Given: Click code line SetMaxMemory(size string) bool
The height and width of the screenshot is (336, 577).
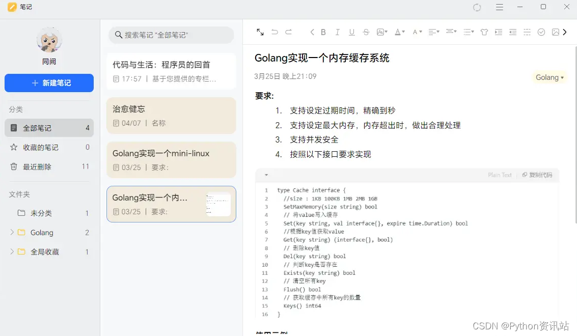Looking at the screenshot, I should tap(330, 207).
